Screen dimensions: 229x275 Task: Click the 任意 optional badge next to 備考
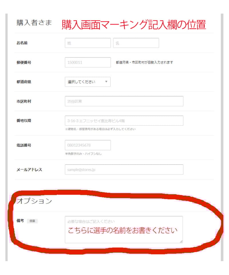click(x=32, y=221)
